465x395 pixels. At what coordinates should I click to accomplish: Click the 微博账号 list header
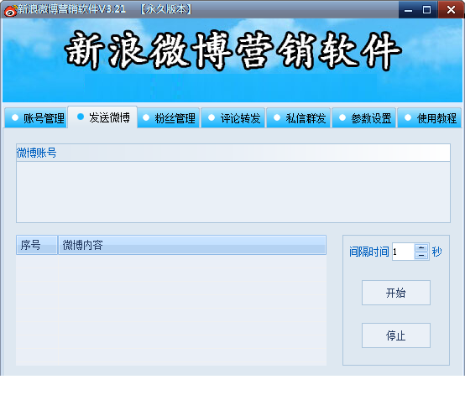pyautogui.click(x=233, y=153)
